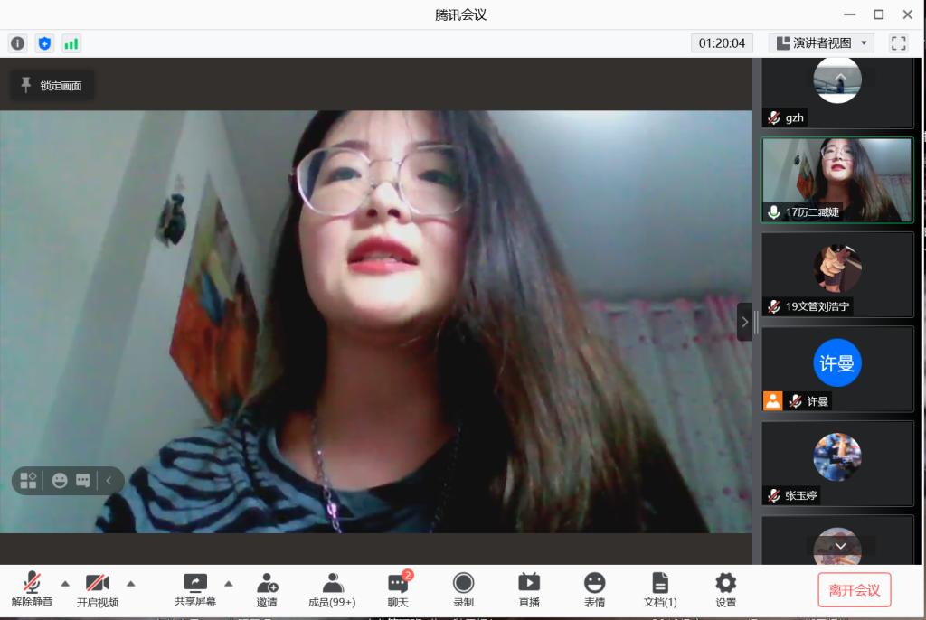The width and height of the screenshot is (926, 620).
Task: Open the emoji (表情) reactions
Action: (x=594, y=589)
